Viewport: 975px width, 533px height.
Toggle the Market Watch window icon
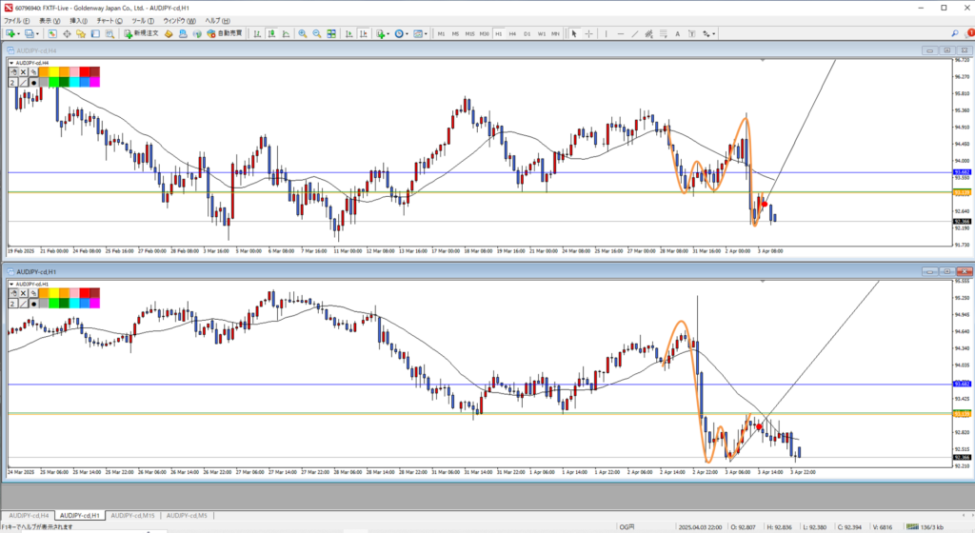pos(52,33)
